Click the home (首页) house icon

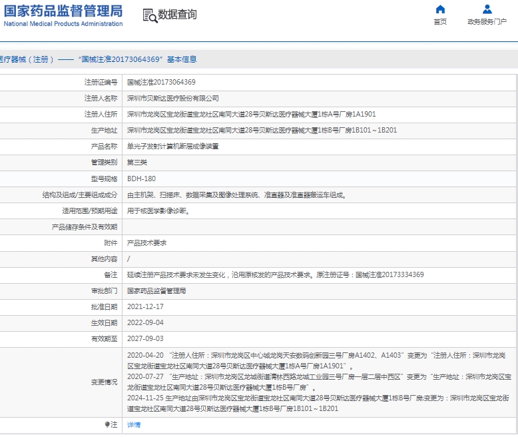pyautogui.click(x=440, y=9)
